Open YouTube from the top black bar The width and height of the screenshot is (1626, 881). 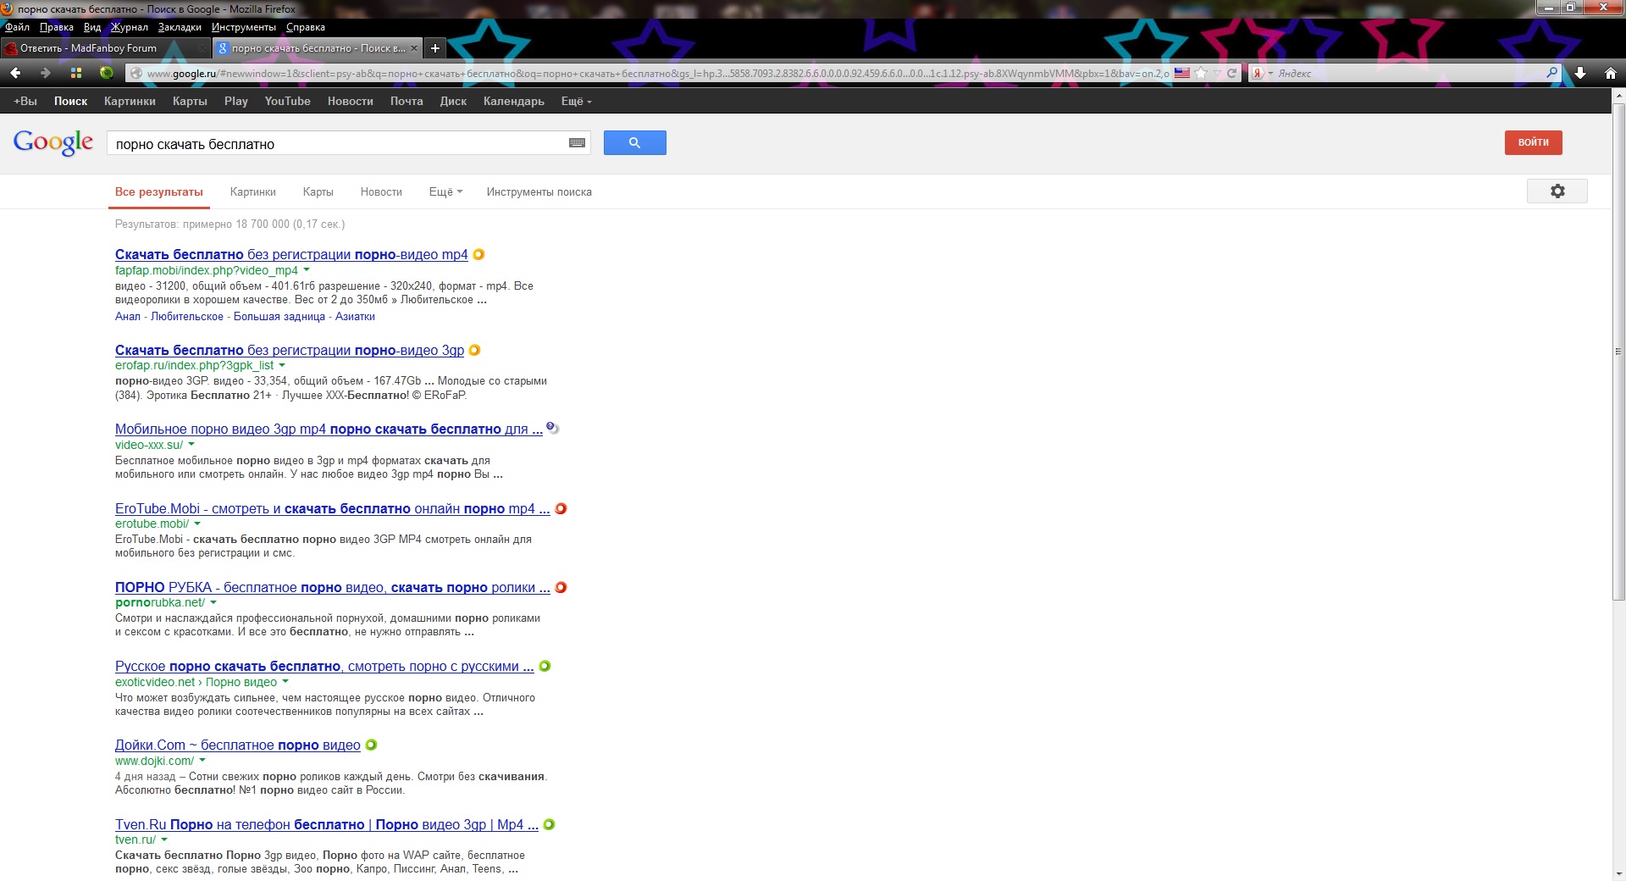coord(287,101)
